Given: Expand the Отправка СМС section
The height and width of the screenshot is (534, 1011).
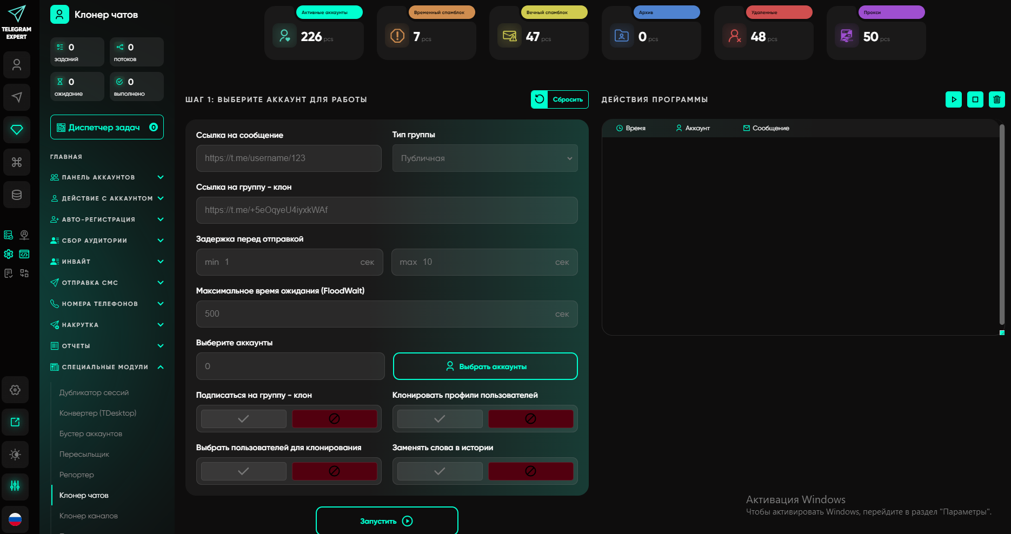Looking at the screenshot, I should tap(107, 283).
